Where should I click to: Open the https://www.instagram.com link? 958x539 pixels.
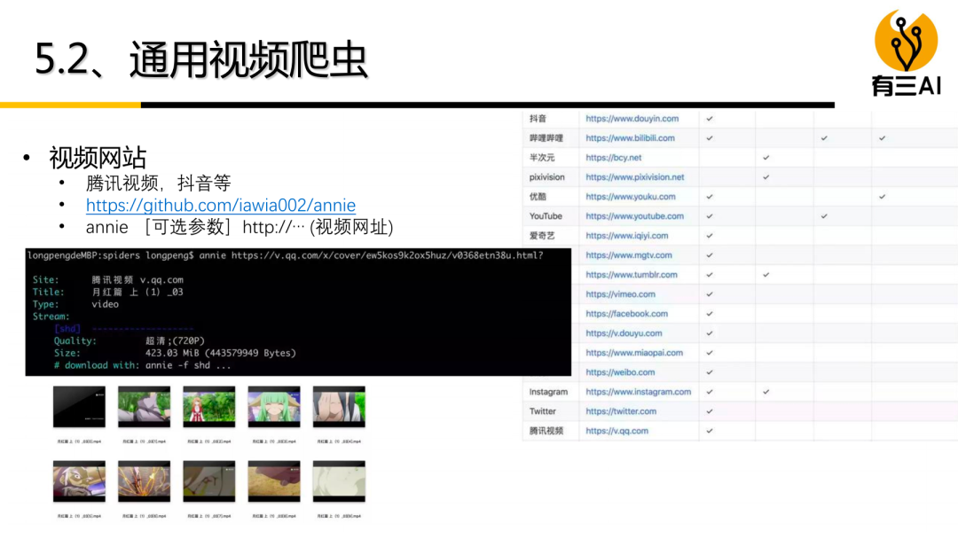639,392
